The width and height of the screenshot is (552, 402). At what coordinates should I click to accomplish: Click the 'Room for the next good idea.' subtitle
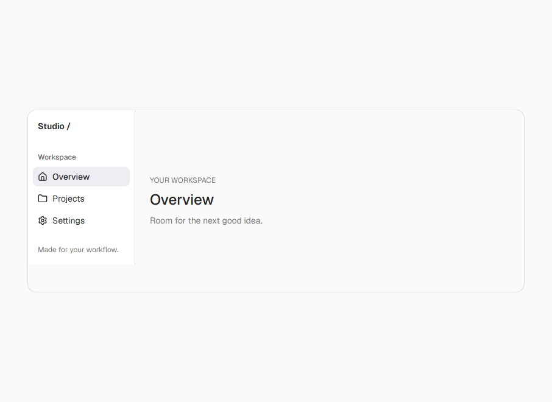207,220
